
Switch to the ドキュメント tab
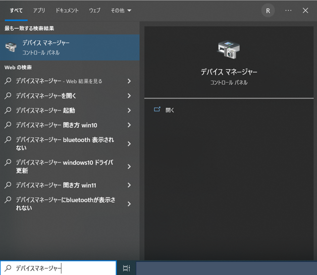(67, 10)
